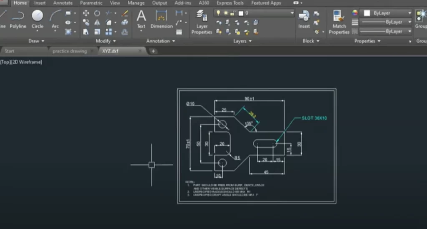This screenshot has height=229, width=427.
Task: Switch to the Insert ribbon tab
Action: 40,3
